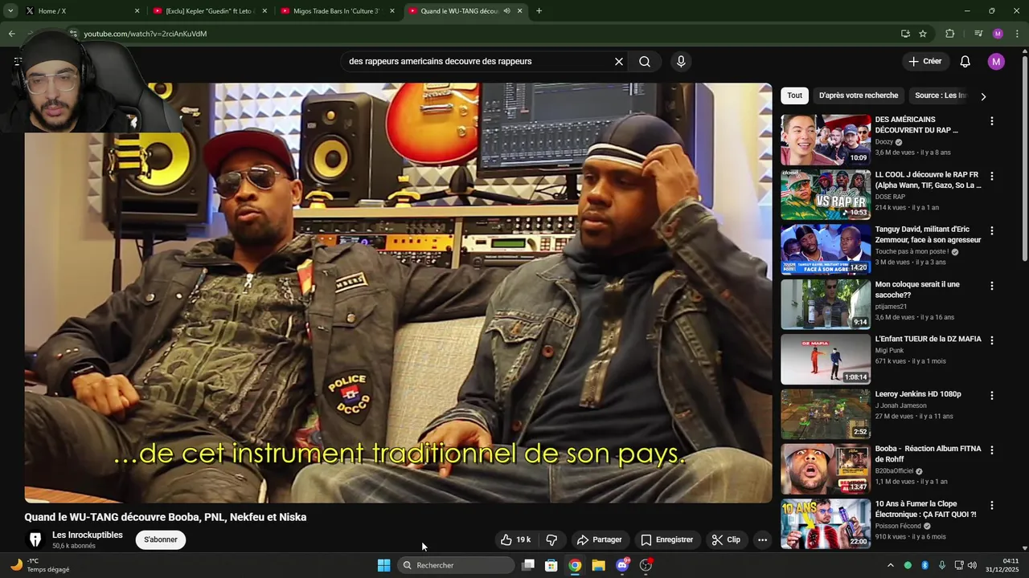This screenshot has height=578, width=1029.
Task: Open Chrome three-dot menu
Action: 1018,34
